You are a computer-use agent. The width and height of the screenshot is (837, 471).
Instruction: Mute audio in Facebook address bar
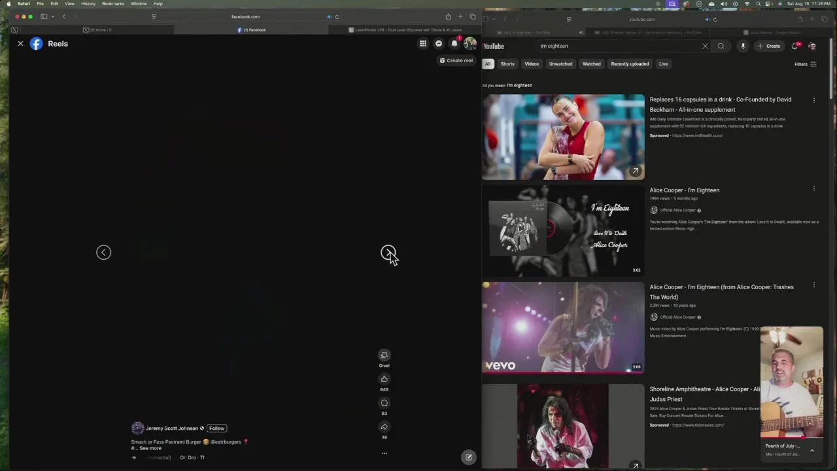click(329, 17)
